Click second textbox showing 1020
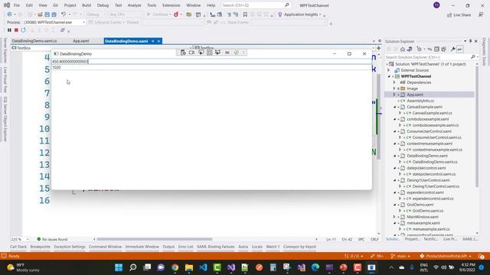The height and width of the screenshot is (275, 490). coord(211,67)
